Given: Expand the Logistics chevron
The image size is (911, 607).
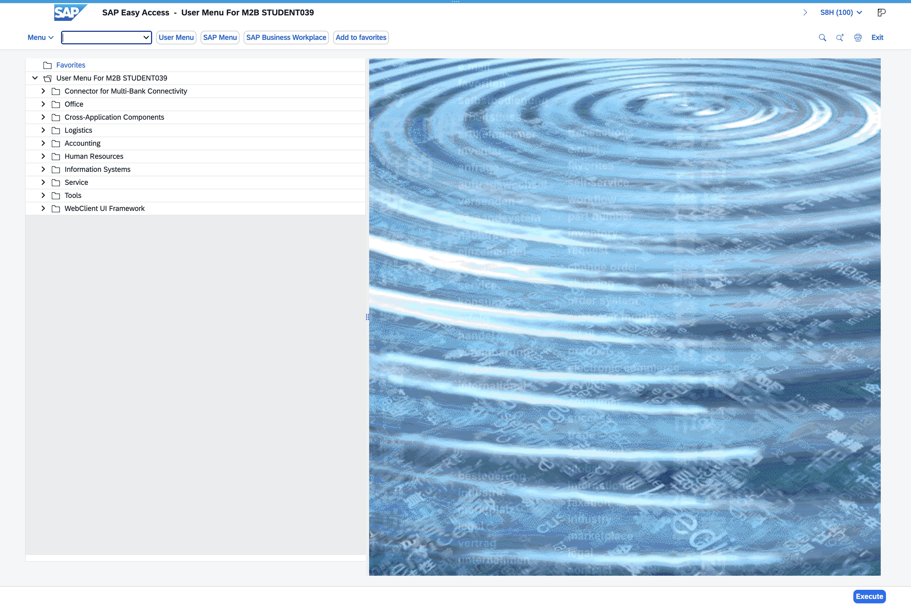Looking at the screenshot, I should 43,130.
